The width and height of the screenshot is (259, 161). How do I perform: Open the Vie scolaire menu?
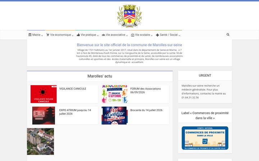click(142, 35)
